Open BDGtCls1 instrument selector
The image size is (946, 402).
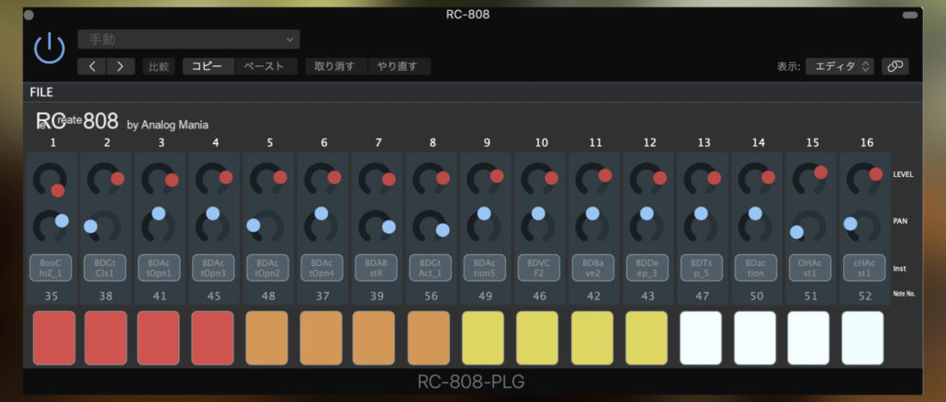coord(105,268)
